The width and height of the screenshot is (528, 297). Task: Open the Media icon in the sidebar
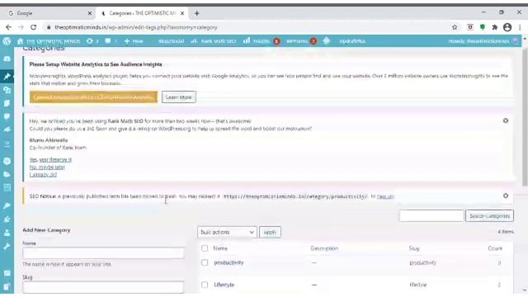click(x=7, y=90)
